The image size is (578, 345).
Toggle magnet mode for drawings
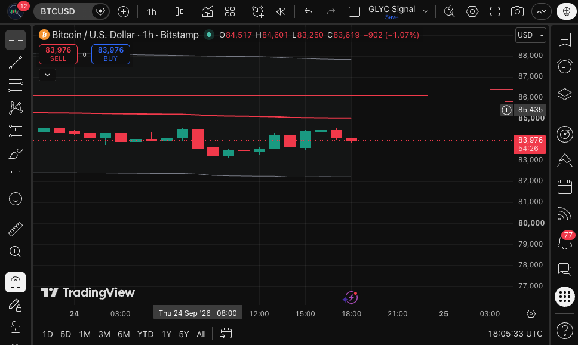coord(16,282)
